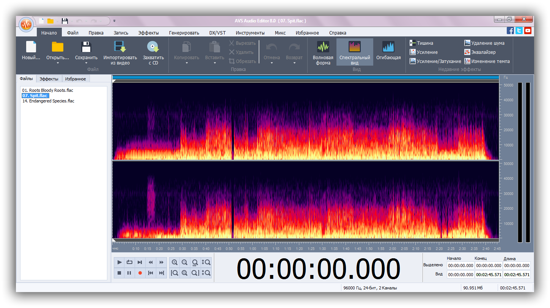This screenshot has height=308, width=550.
Task: Switch to Избранное side panel tab
Action: pyautogui.click(x=75, y=79)
